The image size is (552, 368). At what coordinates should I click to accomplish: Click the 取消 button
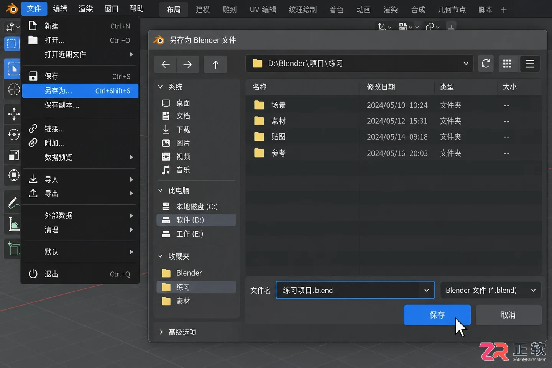tap(508, 315)
